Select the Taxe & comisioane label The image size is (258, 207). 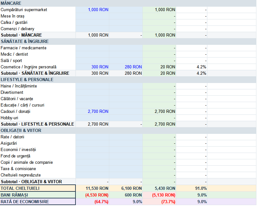tap(18, 169)
